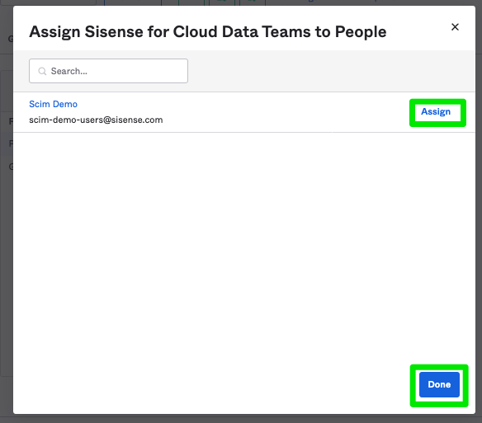Click the magnifier icon in Search
This screenshot has width=482, height=423.
point(42,71)
